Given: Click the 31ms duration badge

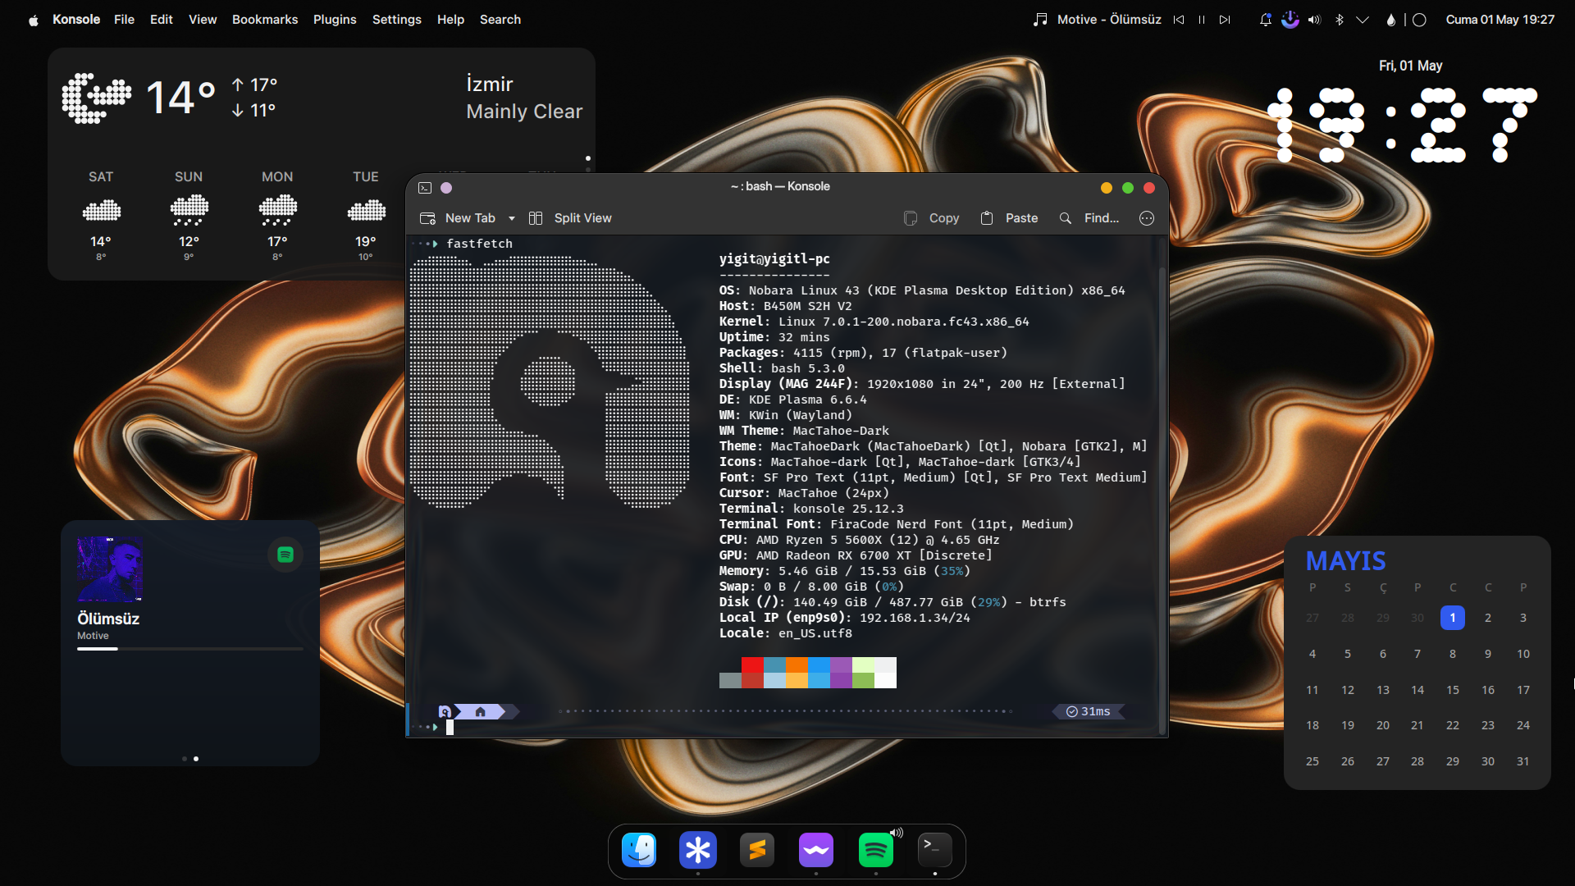Looking at the screenshot, I should point(1089,712).
